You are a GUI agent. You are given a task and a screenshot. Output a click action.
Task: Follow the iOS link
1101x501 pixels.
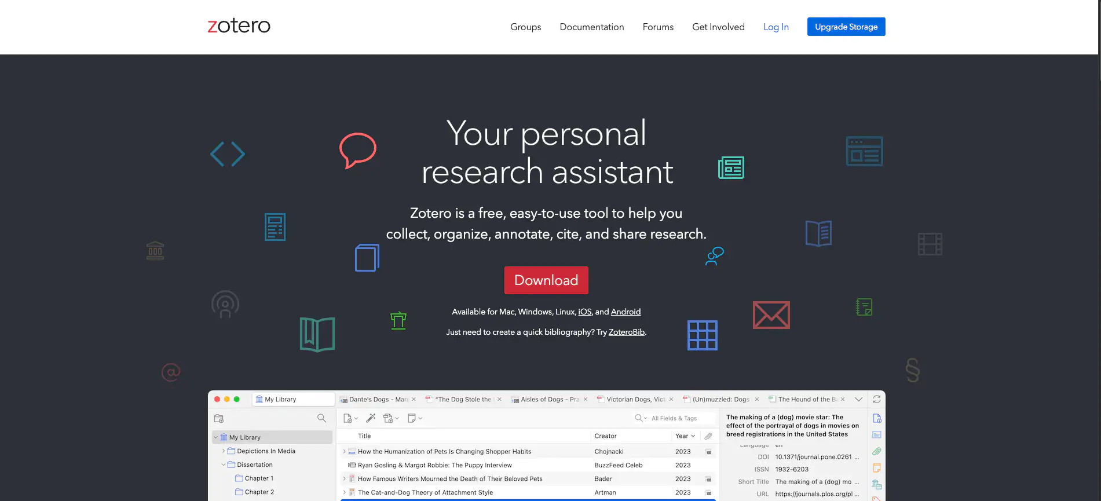(584, 312)
